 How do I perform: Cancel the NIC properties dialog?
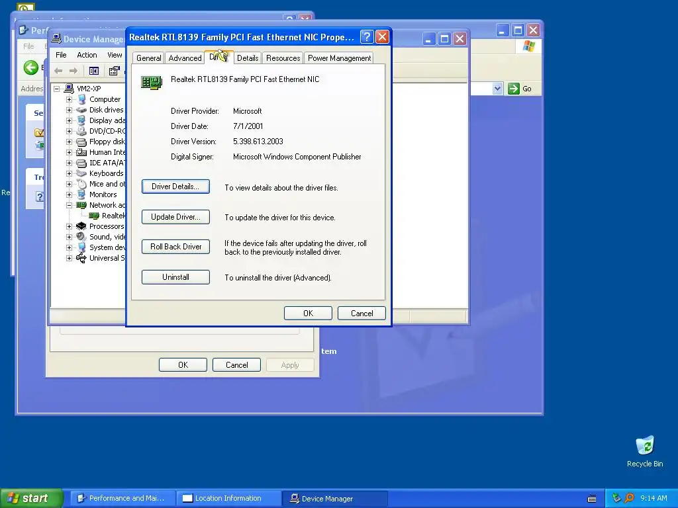[x=362, y=313]
